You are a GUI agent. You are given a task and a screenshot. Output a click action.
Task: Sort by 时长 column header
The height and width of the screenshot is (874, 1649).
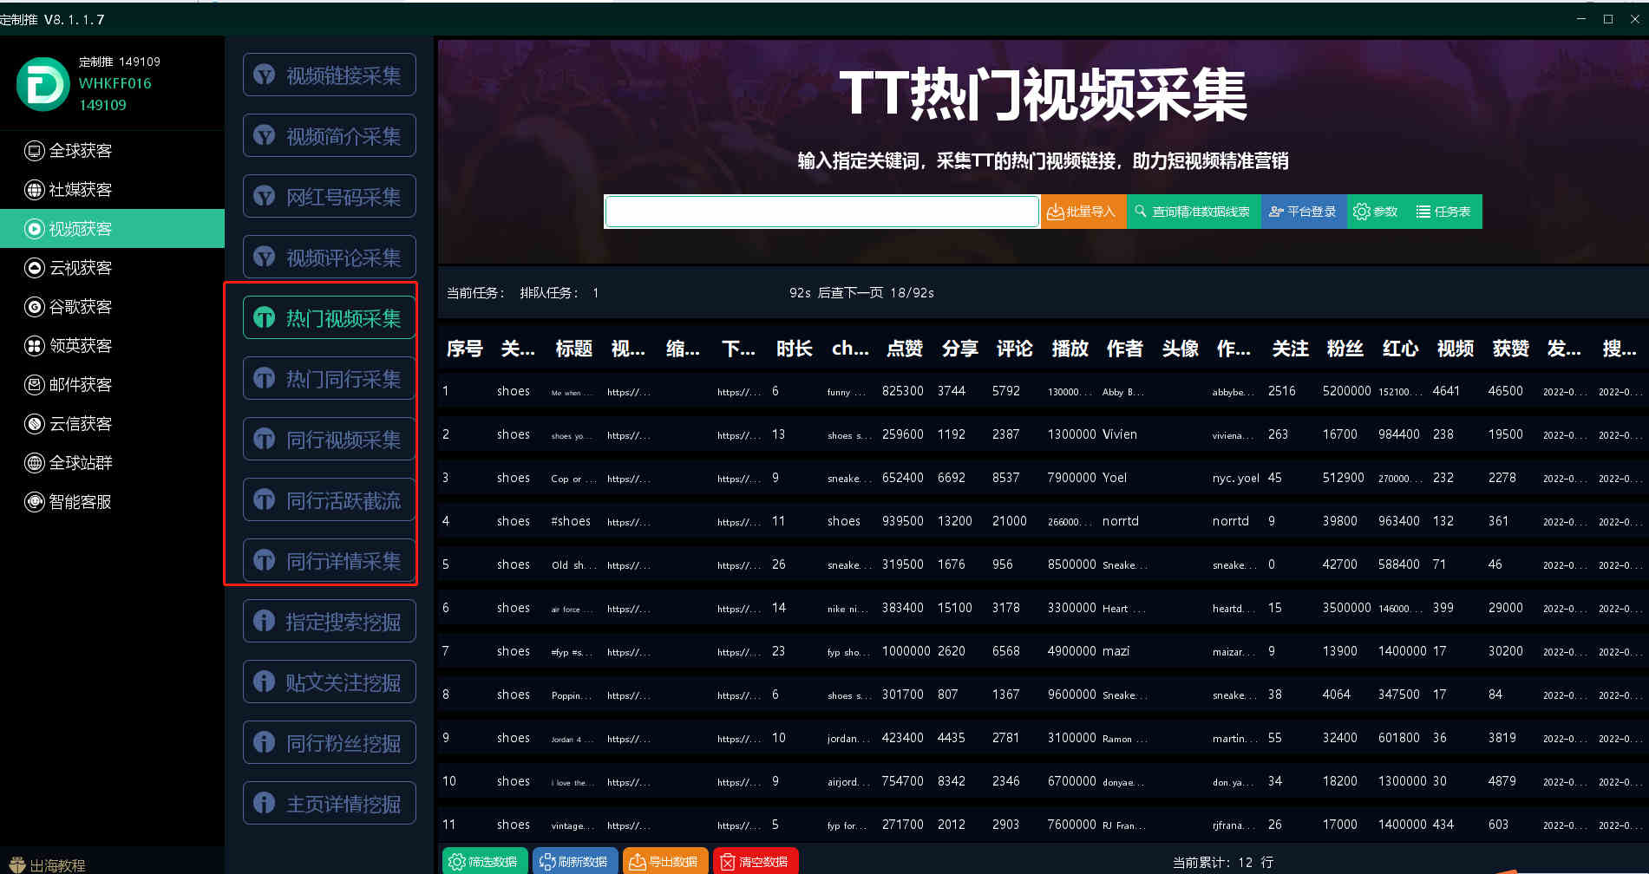(x=795, y=349)
